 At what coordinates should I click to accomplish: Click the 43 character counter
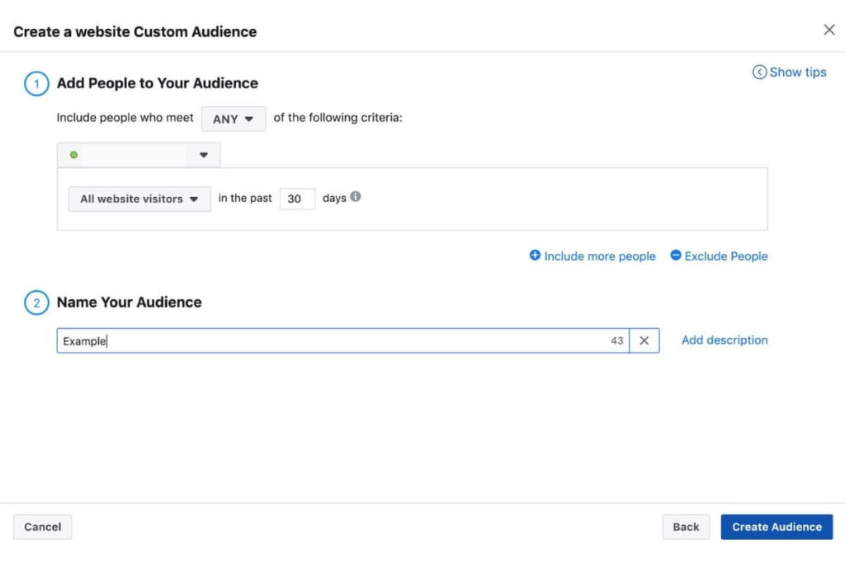(x=616, y=340)
